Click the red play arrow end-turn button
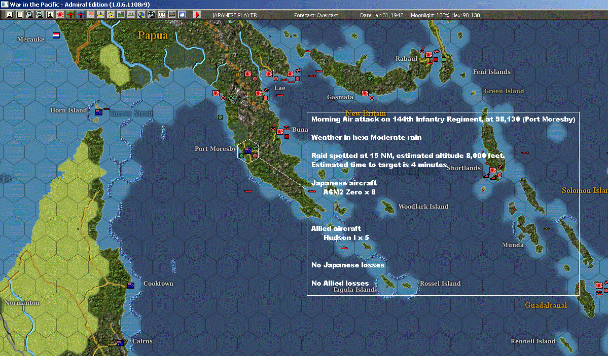Screen dimensions: 608x356 pyautogui.click(x=197, y=15)
